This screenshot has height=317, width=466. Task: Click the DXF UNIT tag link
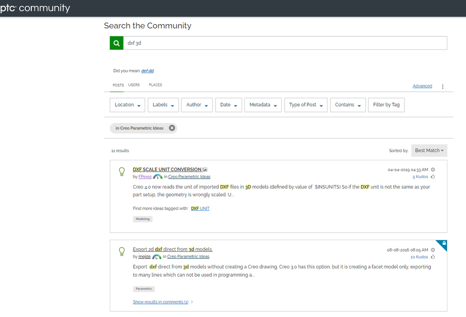[200, 208]
